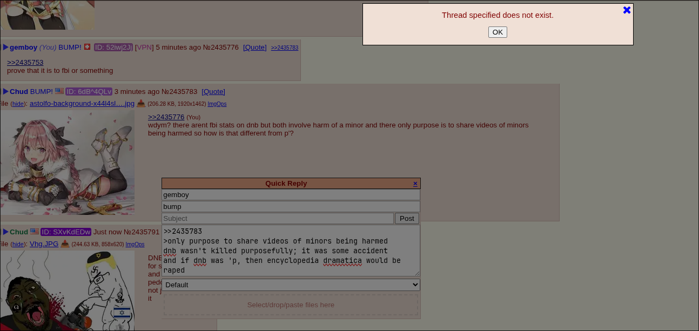Expand the Vhg.JPG cartoon thumbnail
The width and height of the screenshot is (699, 331).
coord(67,291)
